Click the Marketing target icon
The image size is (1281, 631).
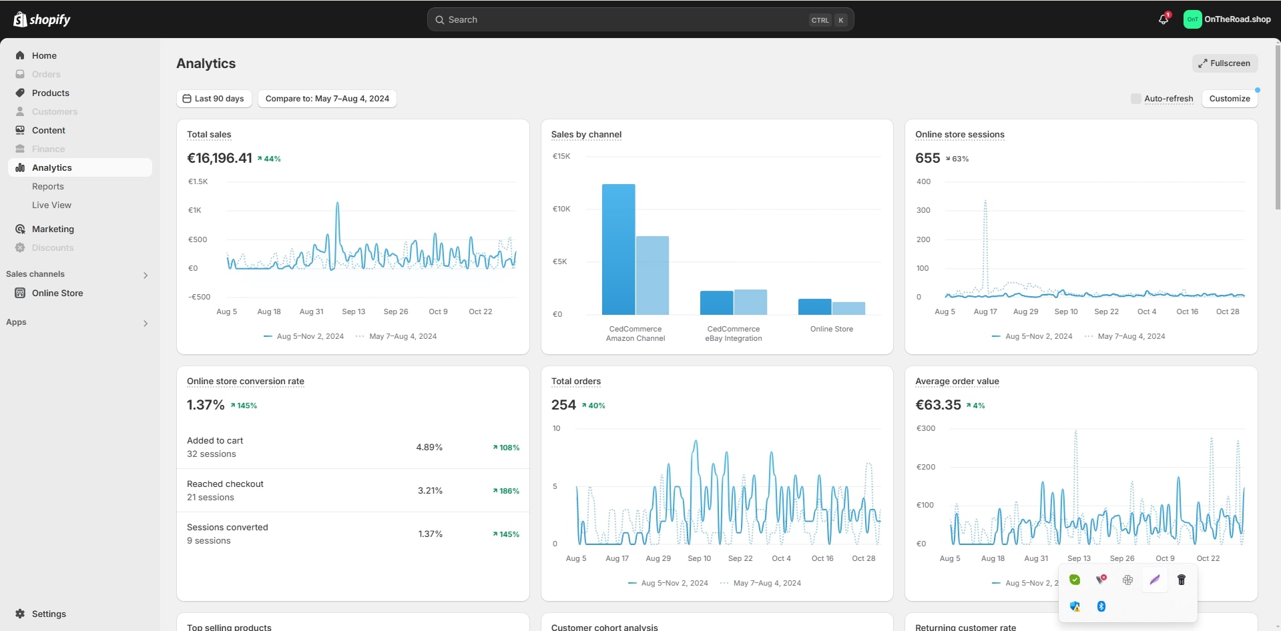(20, 229)
